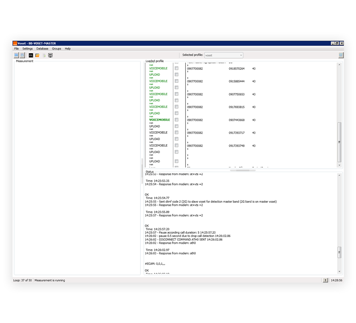Click the orange open folder icon
The height and width of the screenshot is (323, 356).
[37, 55]
